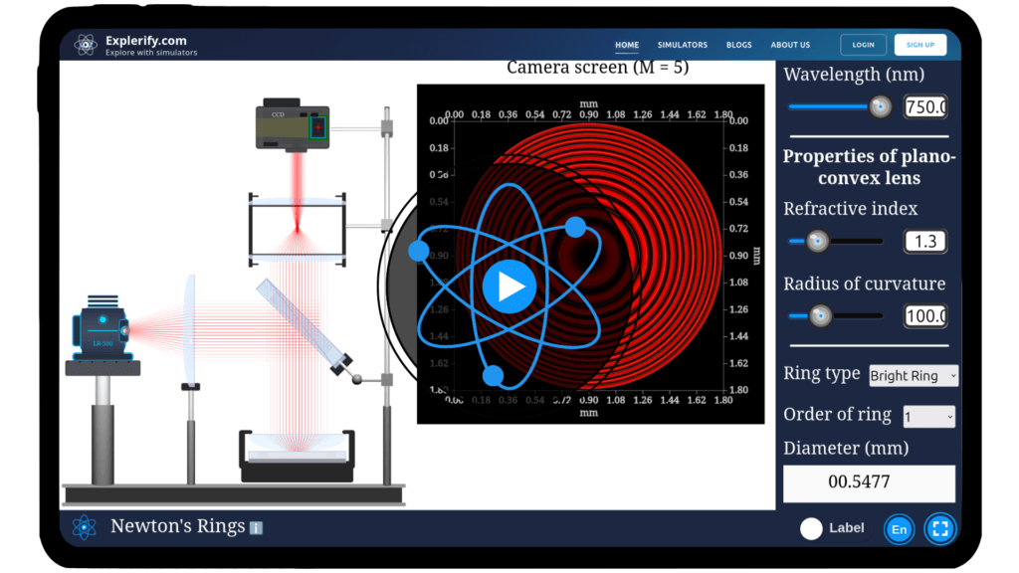Play the Newton's Rings simulation video

pos(509,286)
